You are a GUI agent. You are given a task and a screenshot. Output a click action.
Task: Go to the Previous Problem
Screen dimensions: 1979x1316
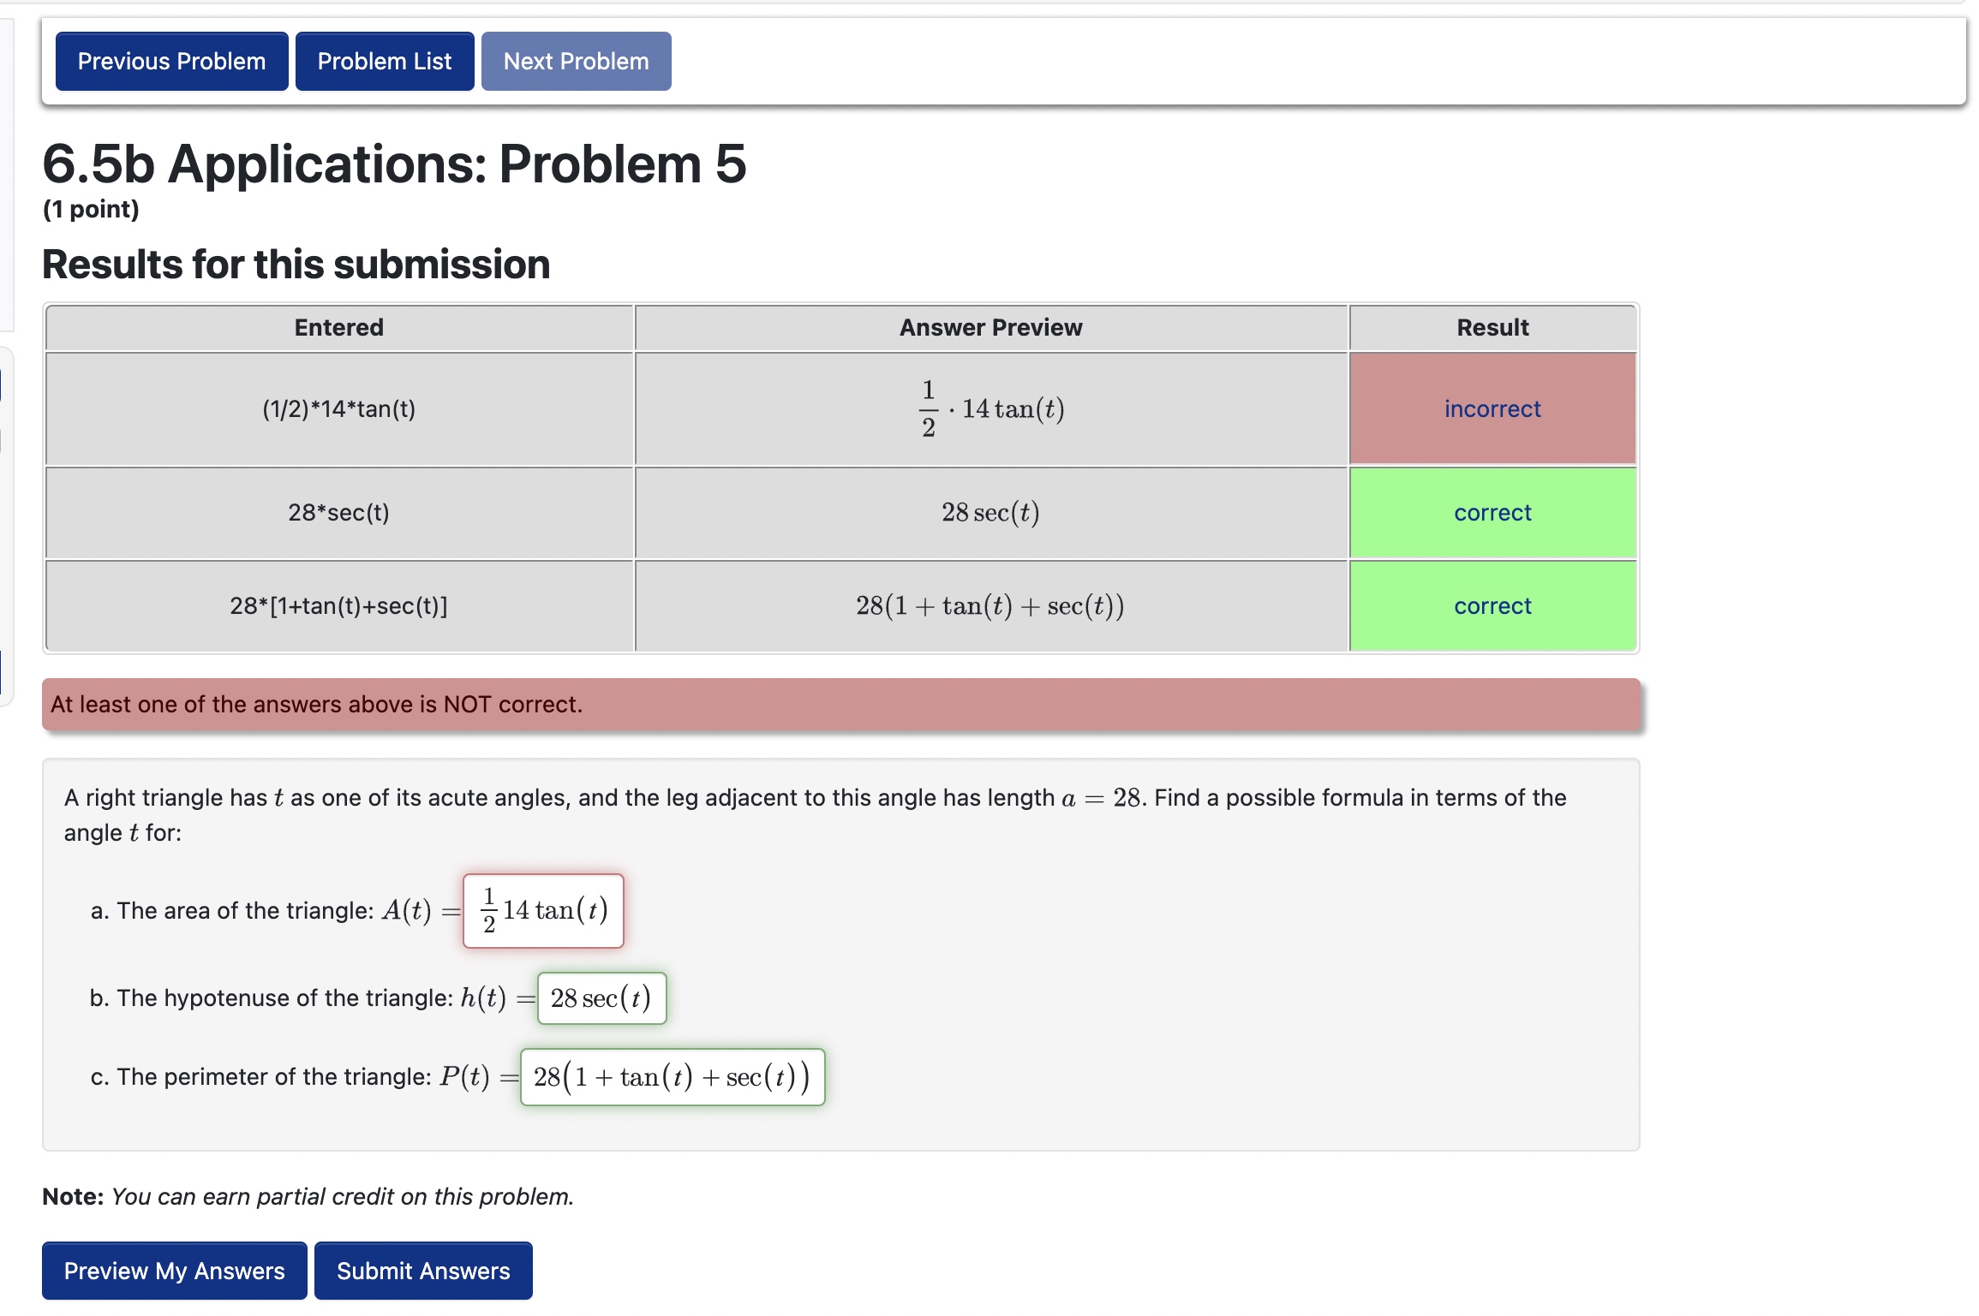tap(171, 62)
